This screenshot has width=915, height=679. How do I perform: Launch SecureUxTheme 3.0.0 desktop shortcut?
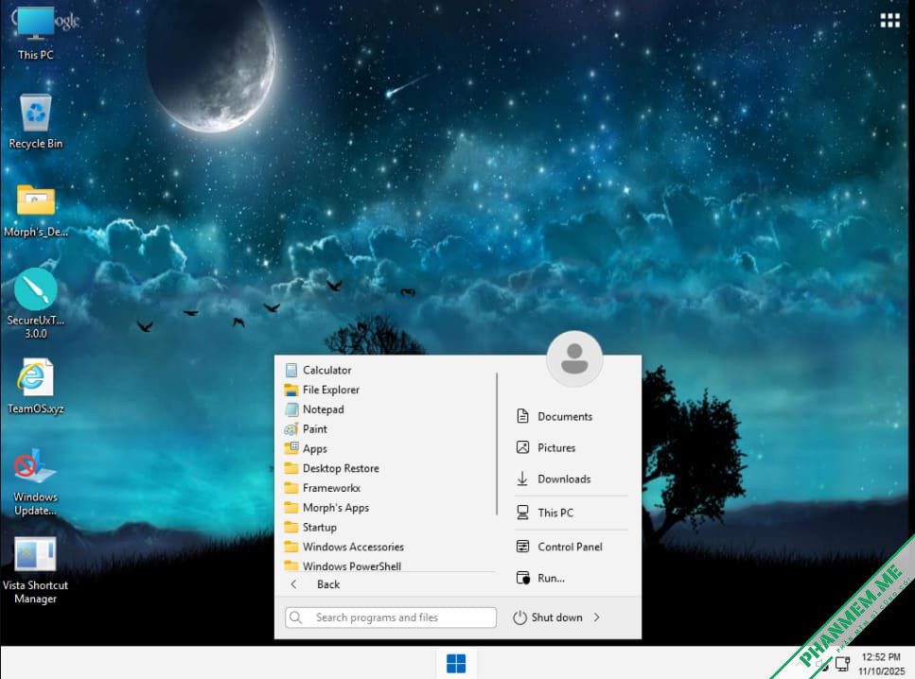coord(36,304)
